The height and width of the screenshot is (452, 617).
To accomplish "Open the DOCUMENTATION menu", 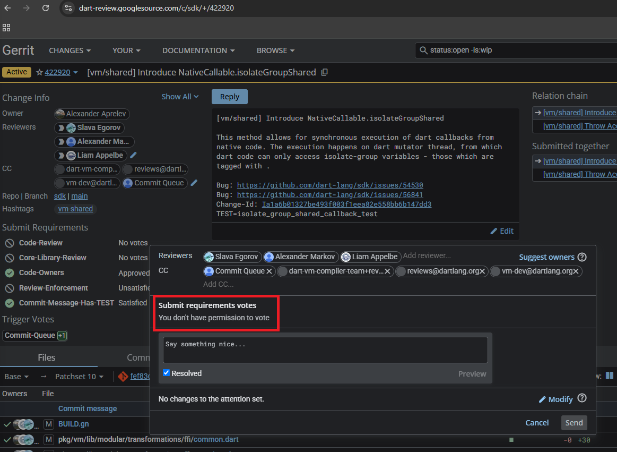I will pos(198,50).
